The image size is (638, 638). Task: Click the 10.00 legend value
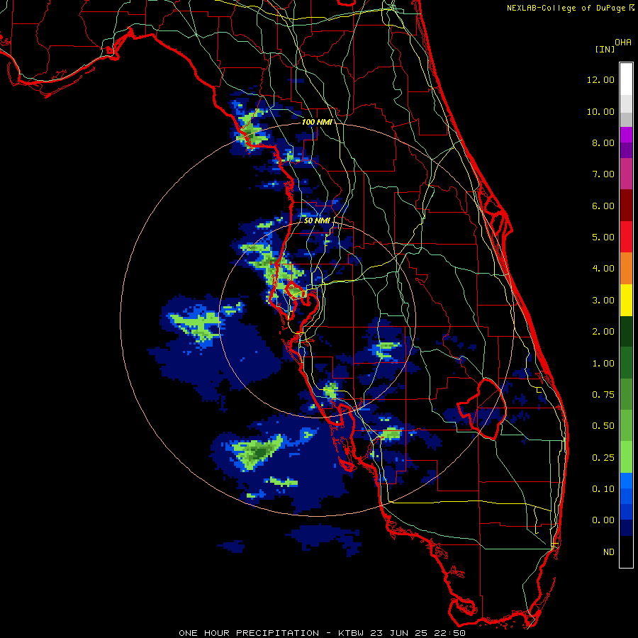(600, 111)
